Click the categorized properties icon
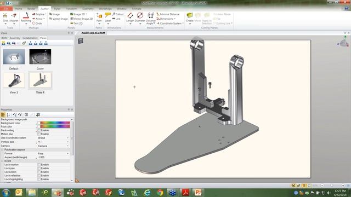 3,114
